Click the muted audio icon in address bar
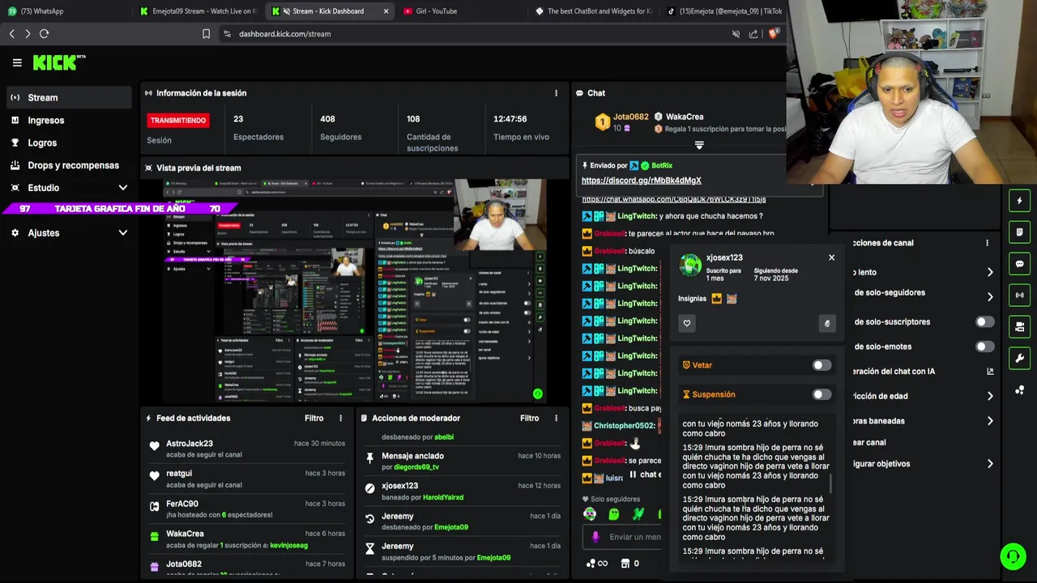Screen dimensions: 1037x583 (736, 34)
